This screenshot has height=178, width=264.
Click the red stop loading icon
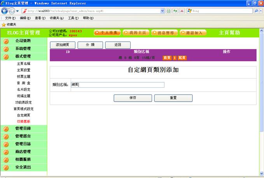182,11
